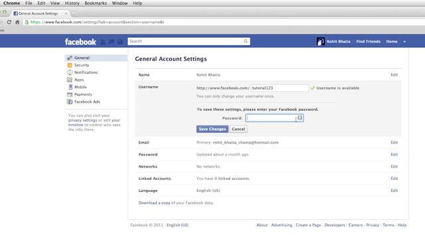Open the Help menu in menu bar

[137, 3]
